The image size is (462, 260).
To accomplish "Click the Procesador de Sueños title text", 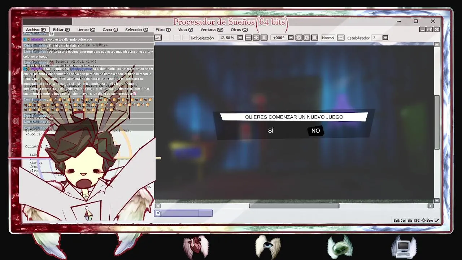I will 230,22.
